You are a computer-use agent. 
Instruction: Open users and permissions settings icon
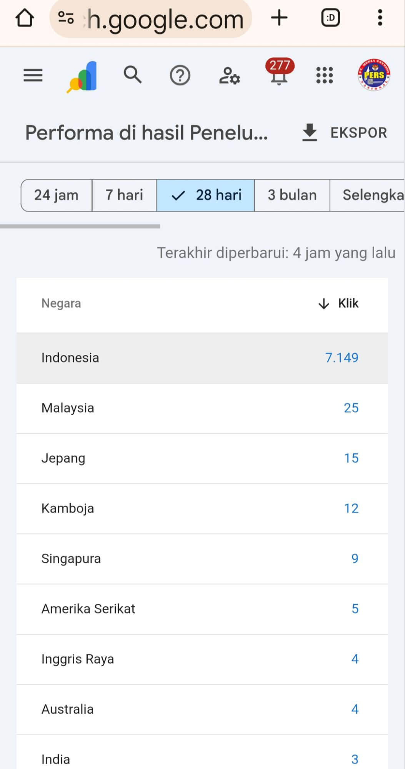point(229,75)
